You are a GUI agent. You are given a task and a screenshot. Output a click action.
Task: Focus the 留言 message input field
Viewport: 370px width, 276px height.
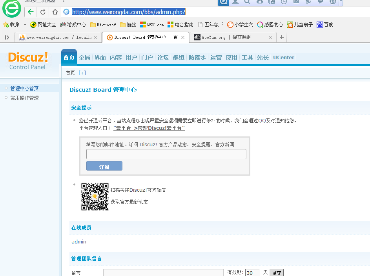[x=163, y=273]
